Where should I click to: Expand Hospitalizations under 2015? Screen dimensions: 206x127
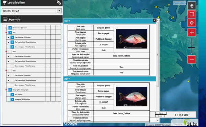8,80
